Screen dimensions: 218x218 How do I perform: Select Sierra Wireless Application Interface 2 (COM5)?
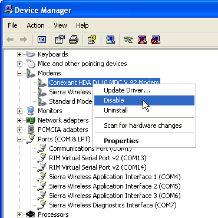[115, 186]
